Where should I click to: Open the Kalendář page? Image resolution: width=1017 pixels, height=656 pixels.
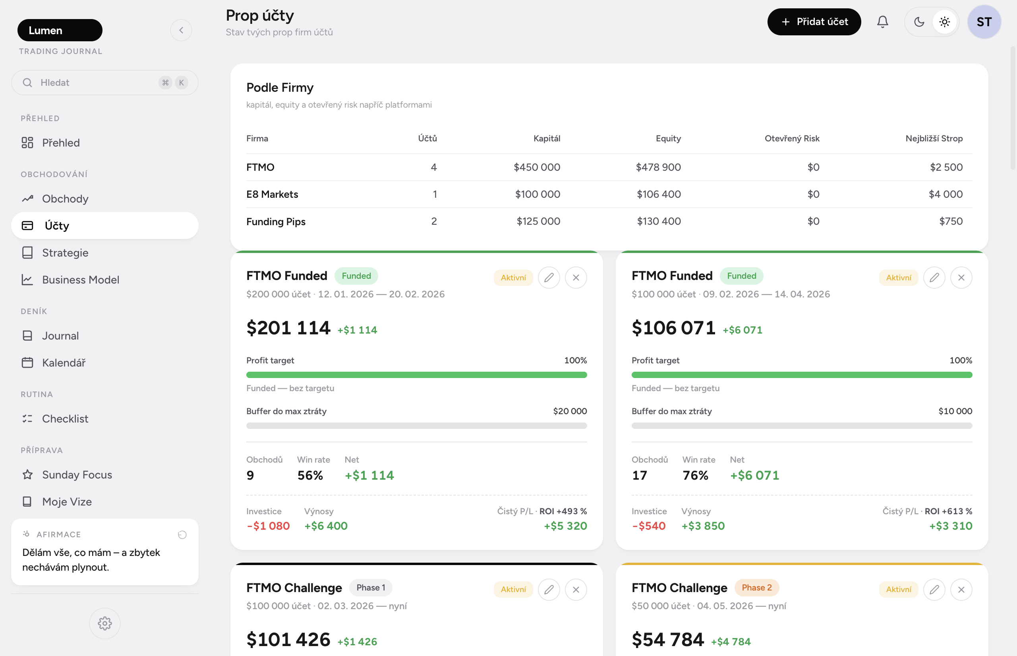coord(105,363)
